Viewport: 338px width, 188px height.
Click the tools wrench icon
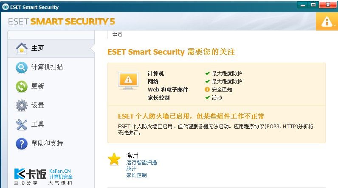(x=22, y=124)
